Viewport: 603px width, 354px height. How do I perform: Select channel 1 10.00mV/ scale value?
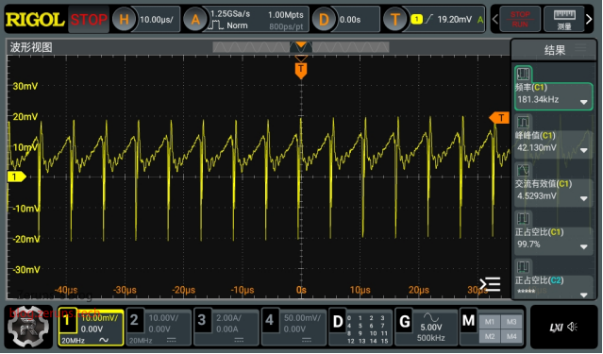(100, 318)
